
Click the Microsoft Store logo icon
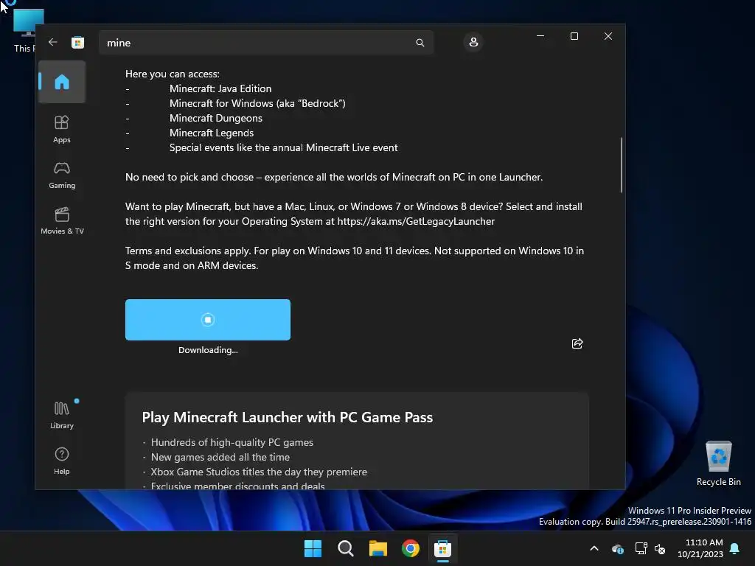[x=77, y=42]
